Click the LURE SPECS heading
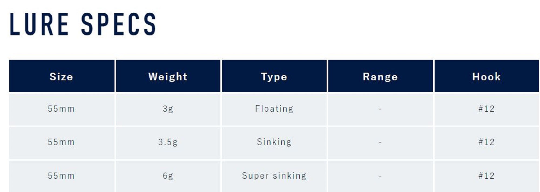 (x=83, y=24)
